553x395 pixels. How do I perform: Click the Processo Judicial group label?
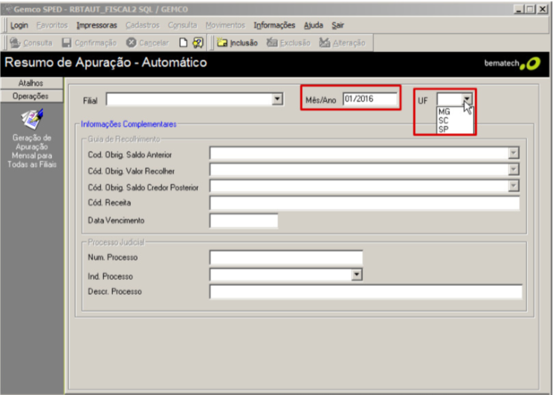[x=116, y=243]
